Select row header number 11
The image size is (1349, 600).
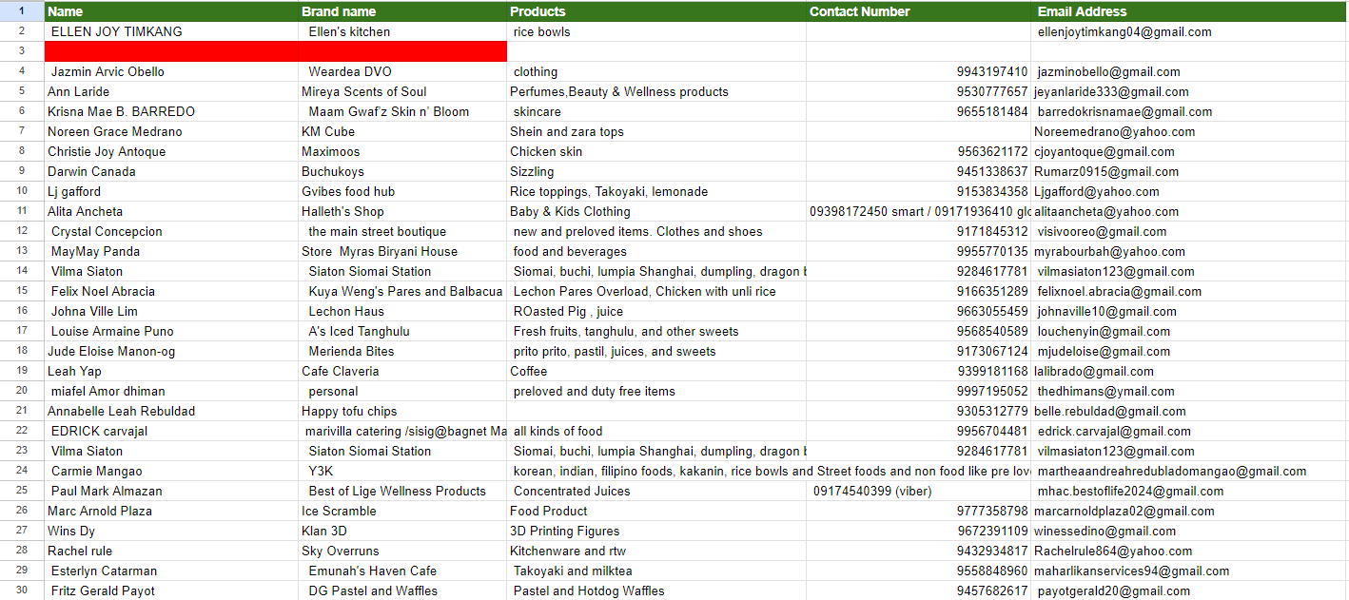[x=22, y=211]
